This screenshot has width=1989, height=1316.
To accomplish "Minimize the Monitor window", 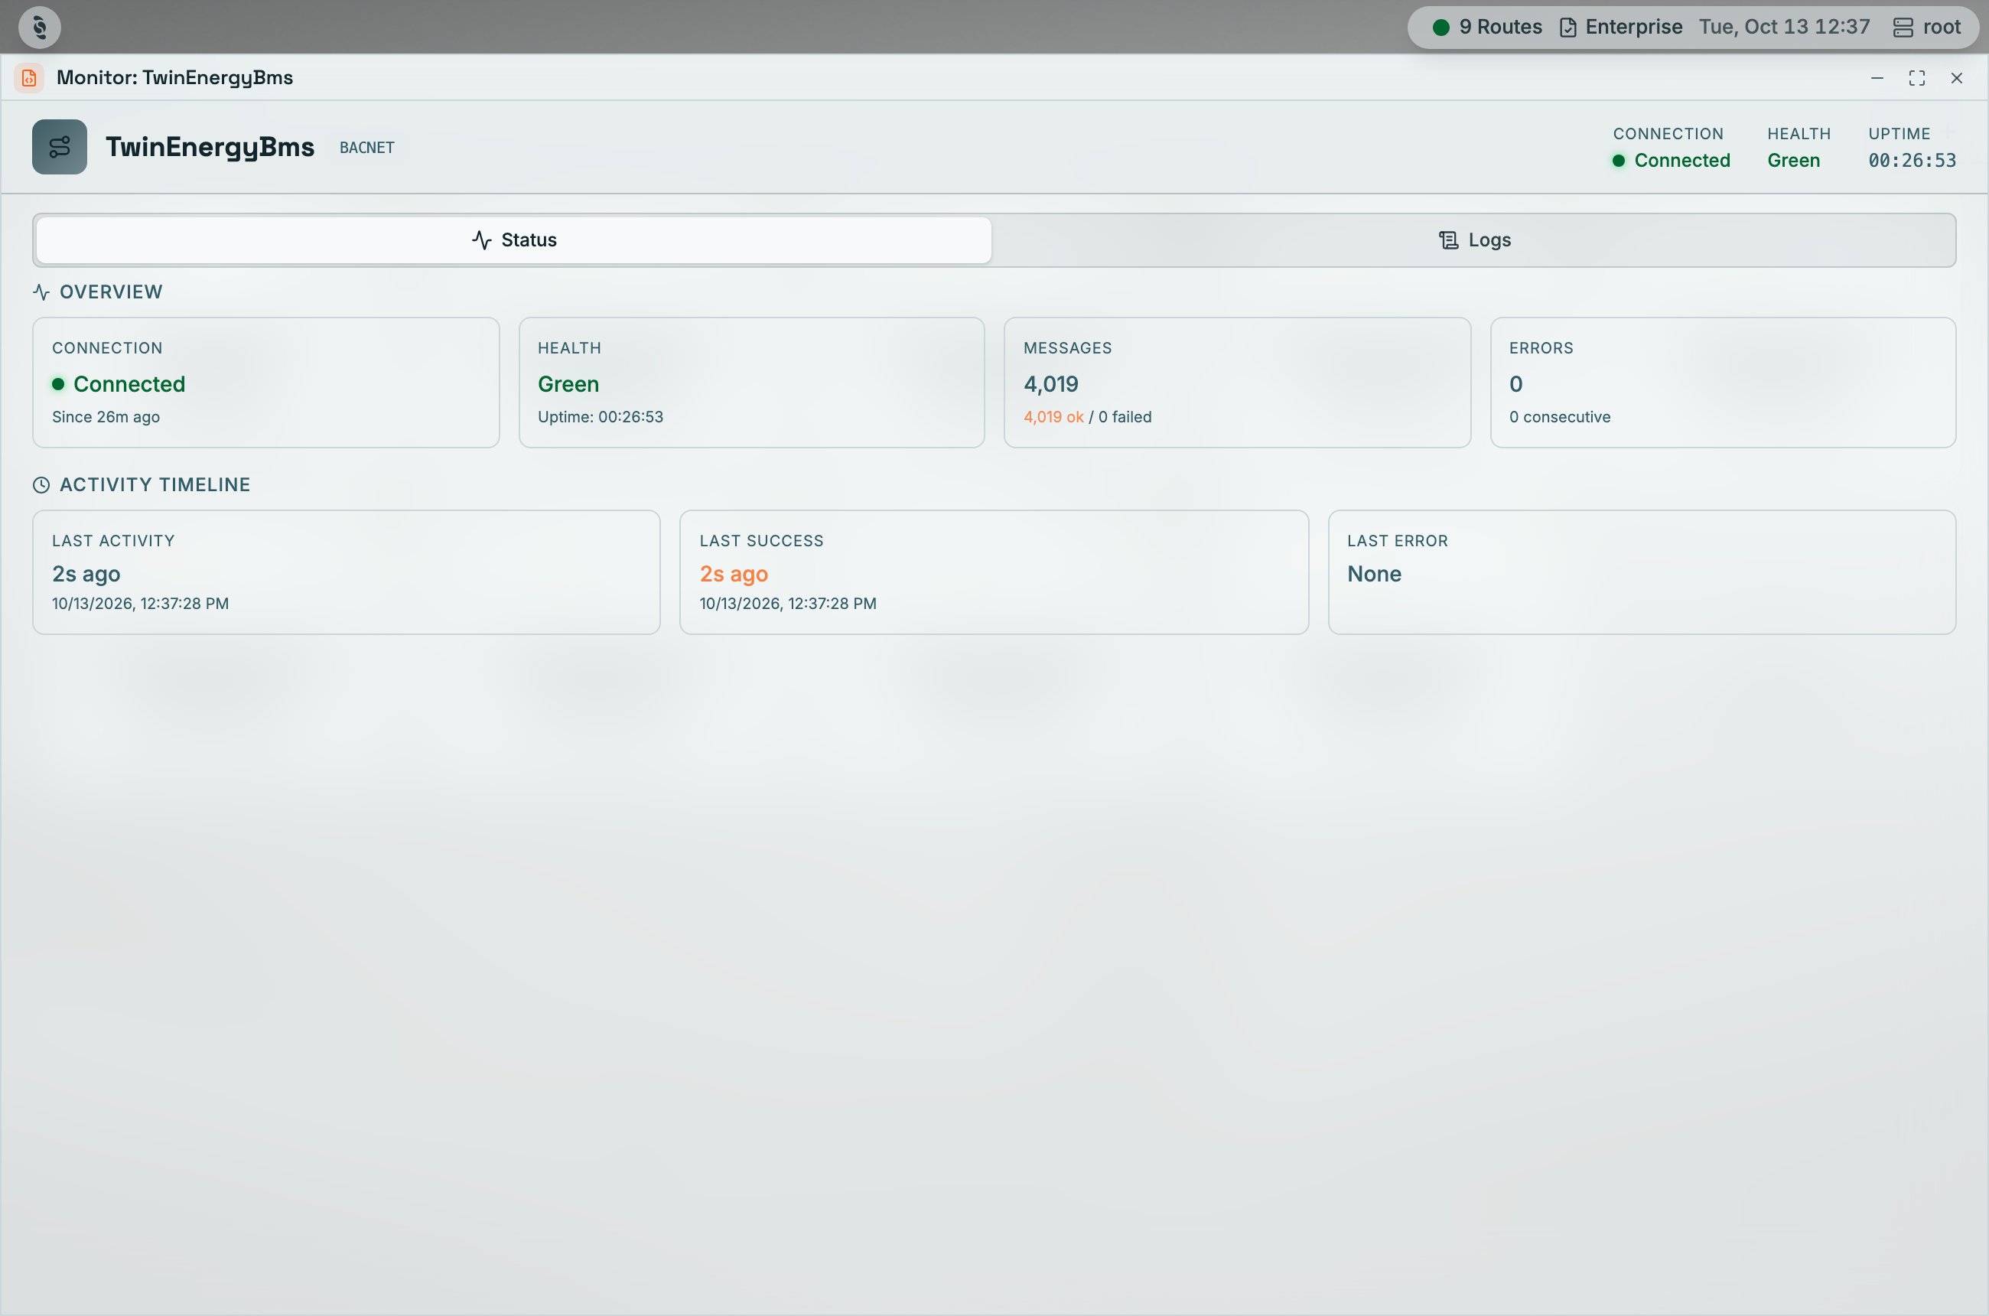I will 1877,78.
